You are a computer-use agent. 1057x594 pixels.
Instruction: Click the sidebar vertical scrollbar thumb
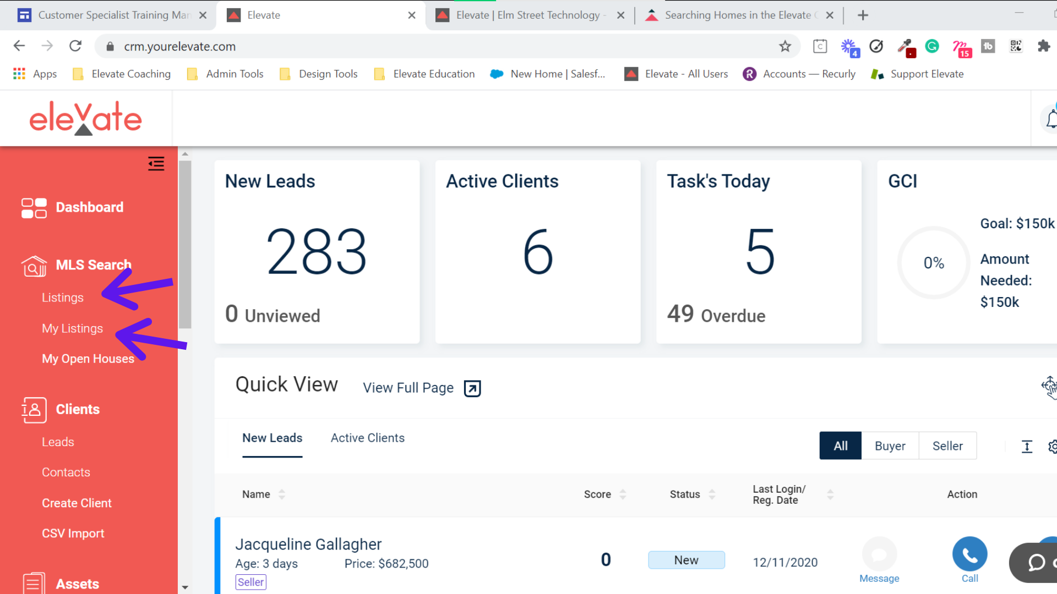(185, 244)
